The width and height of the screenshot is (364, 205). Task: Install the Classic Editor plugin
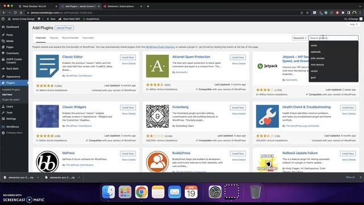[x=128, y=58]
